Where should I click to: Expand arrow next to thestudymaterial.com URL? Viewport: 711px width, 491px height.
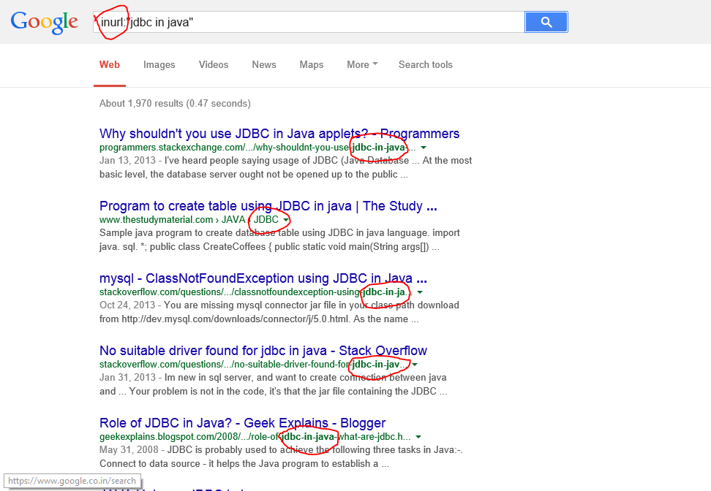[x=286, y=220]
